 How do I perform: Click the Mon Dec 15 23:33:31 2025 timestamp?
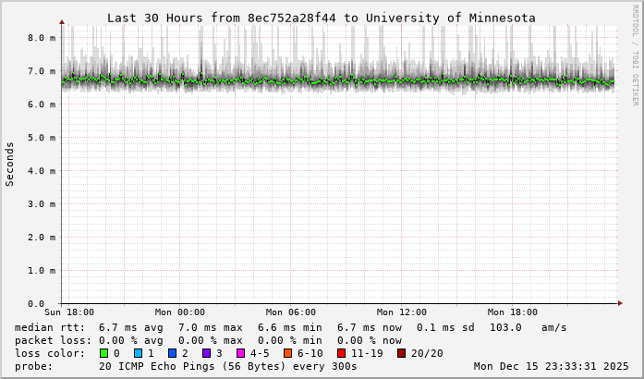point(551,366)
